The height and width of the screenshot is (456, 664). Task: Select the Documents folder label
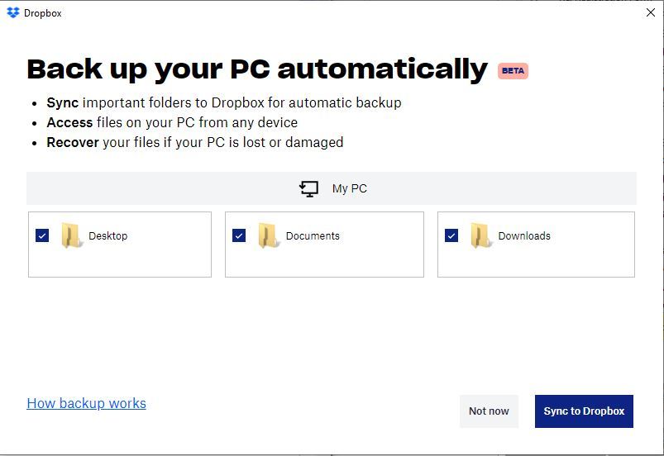coord(313,236)
